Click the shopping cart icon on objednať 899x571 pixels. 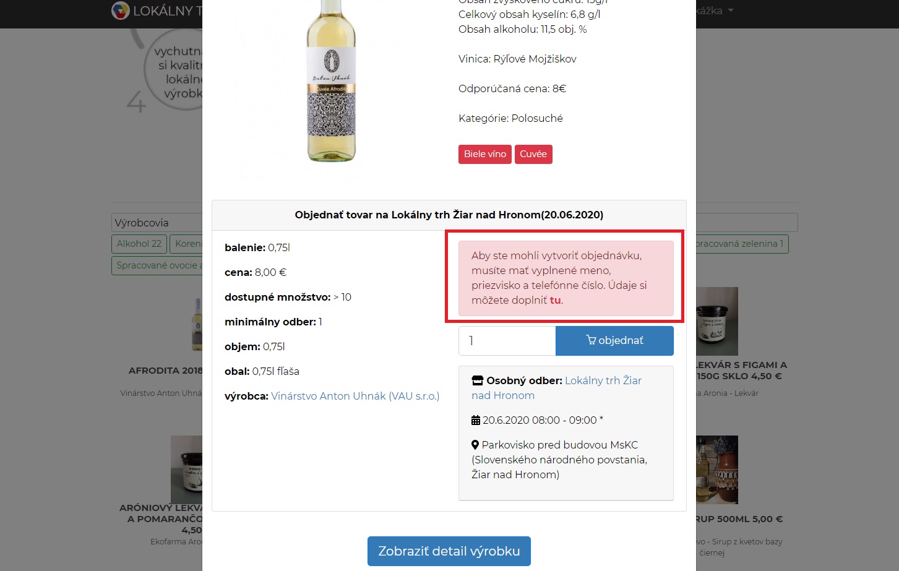coord(591,340)
